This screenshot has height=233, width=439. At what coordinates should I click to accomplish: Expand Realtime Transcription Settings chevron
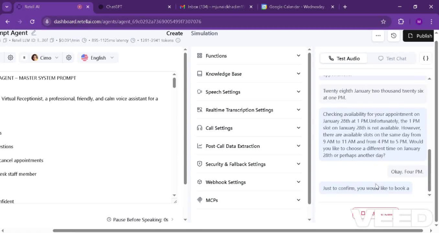click(299, 110)
